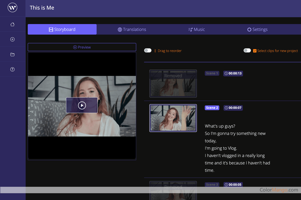Click the Wisecut logo icon
This screenshot has height=200, width=301.
point(13,8)
